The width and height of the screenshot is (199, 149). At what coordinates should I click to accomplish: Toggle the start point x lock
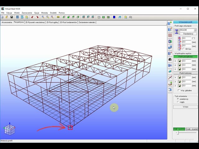(180, 61)
